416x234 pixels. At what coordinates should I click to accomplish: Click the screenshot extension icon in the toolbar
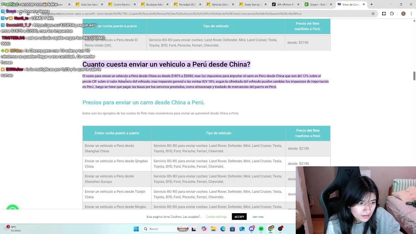pyautogui.click(x=384, y=14)
